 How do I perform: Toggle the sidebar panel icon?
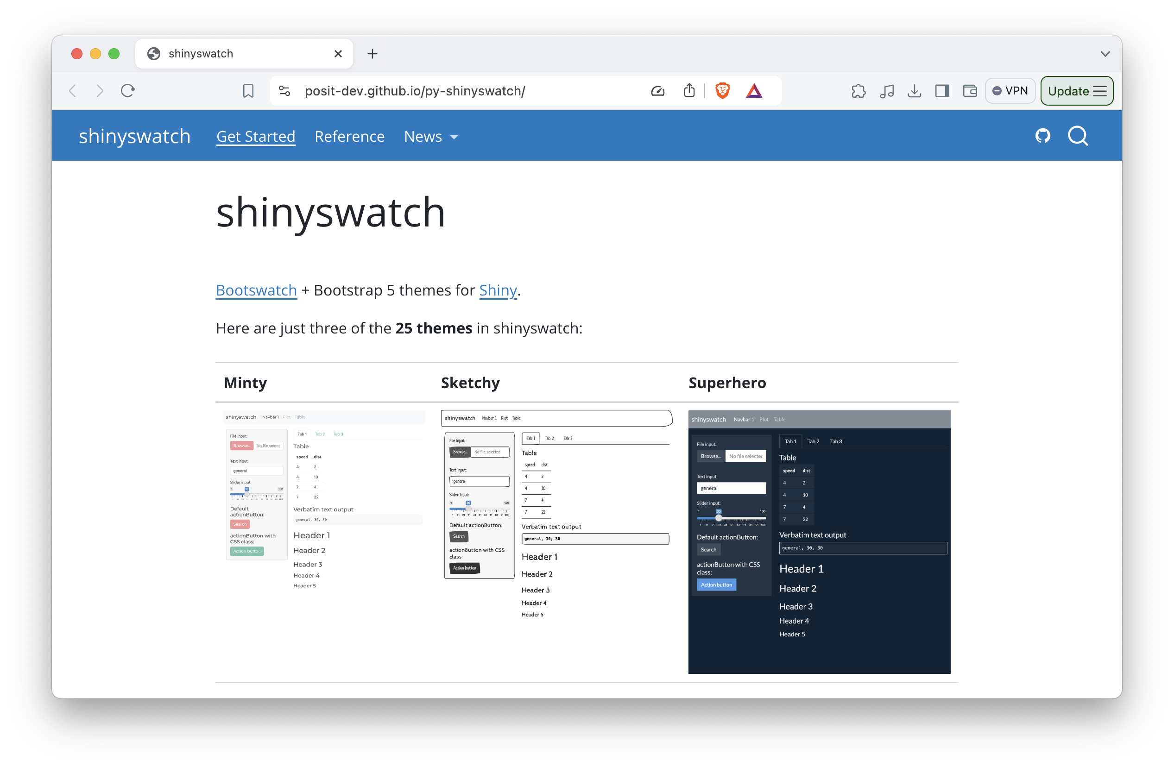click(942, 91)
